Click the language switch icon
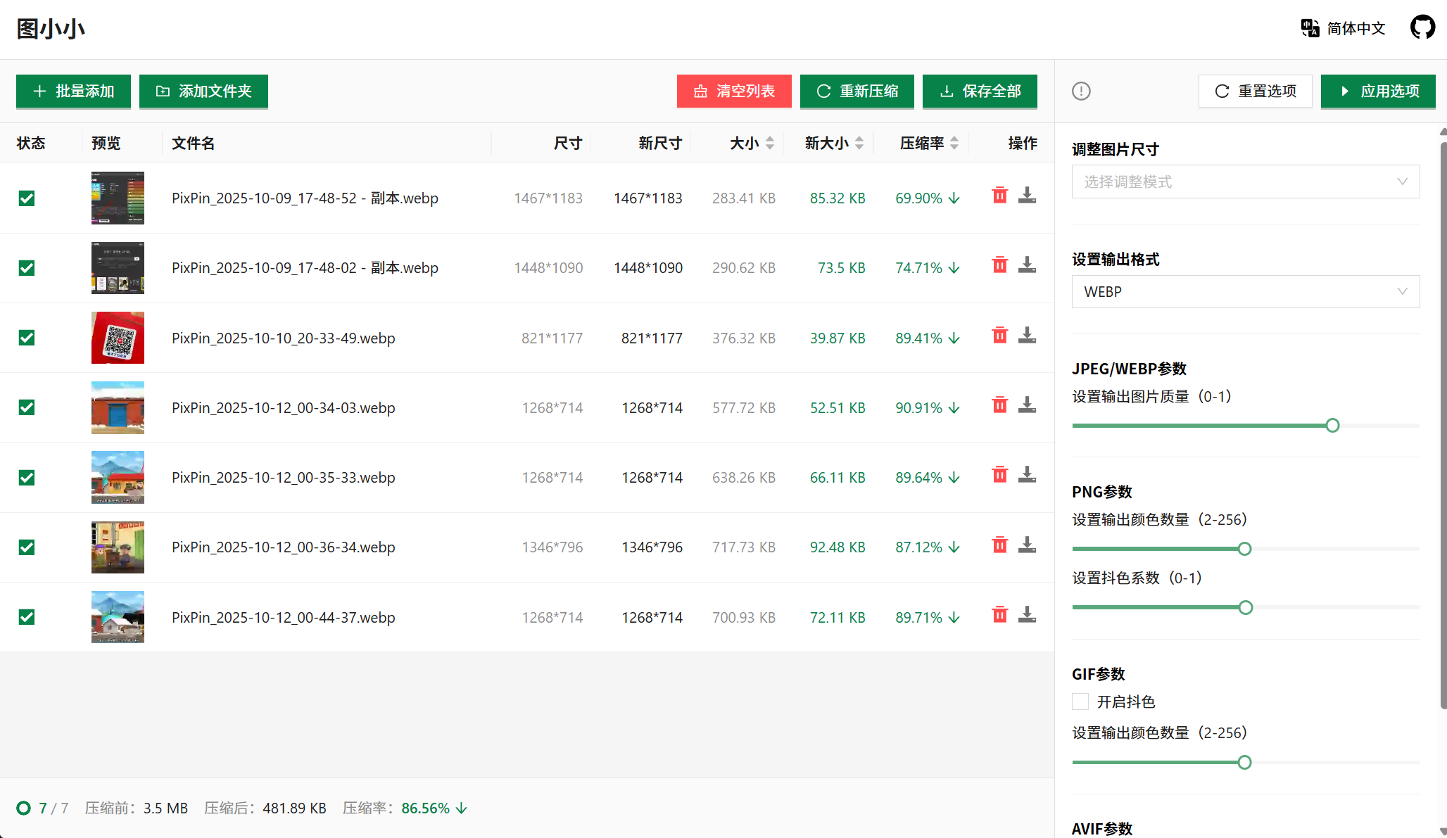This screenshot has height=838, width=1447. tap(1310, 28)
